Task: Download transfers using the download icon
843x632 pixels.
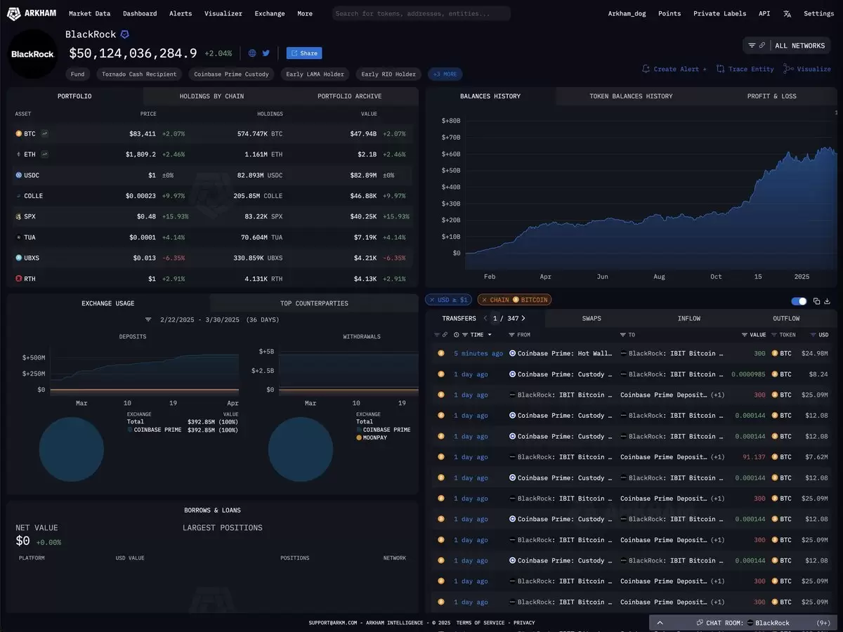Action: pos(828,301)
